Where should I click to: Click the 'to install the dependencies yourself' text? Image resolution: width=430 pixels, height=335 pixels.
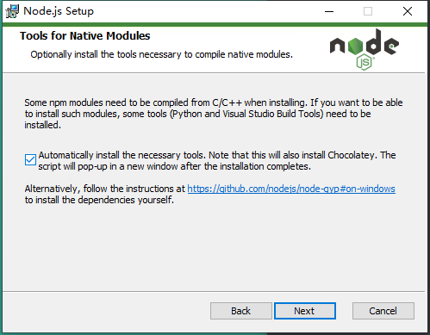click(x=99, y=200)
